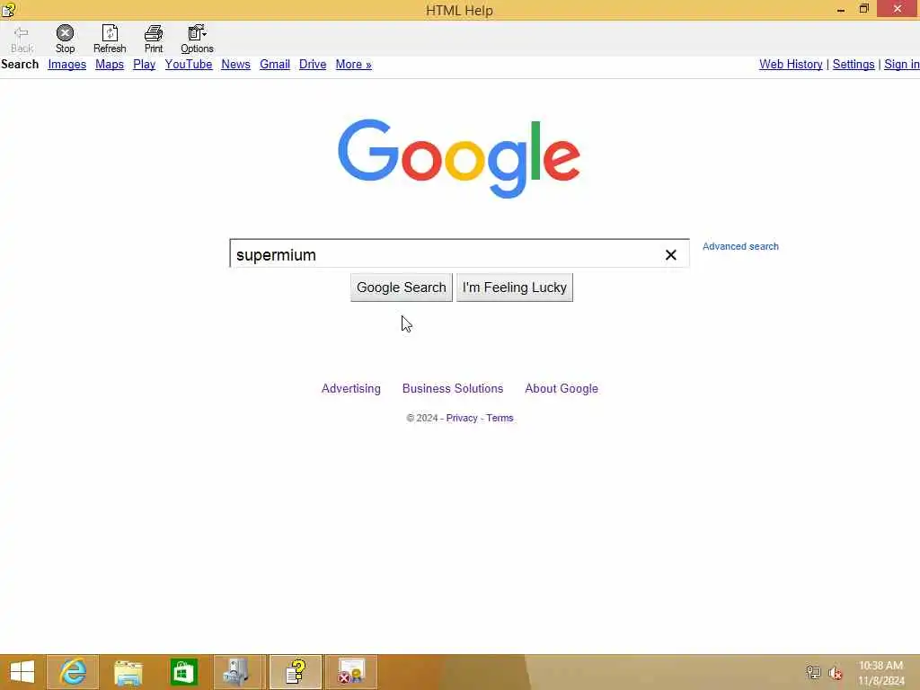The image size is (920, 690).
Task: Click the Print toolbar icon
Action: [154, 39]
